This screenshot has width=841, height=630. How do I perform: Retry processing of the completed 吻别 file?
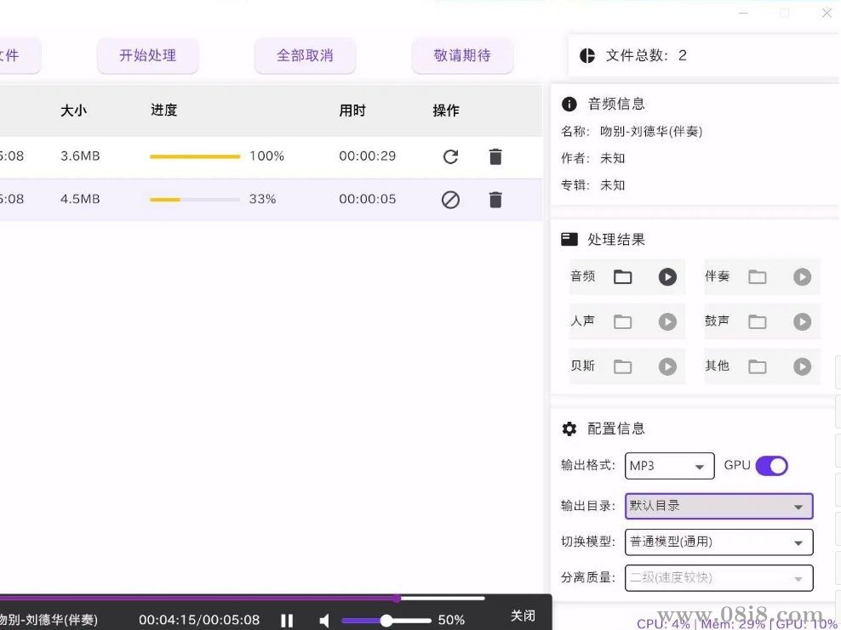coord(450,156)
